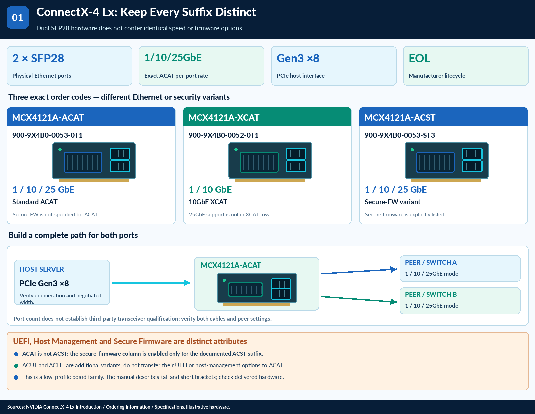Click the HOST SERVER label
This screenshot has width=535, height=414.
(x=42, y=269)
